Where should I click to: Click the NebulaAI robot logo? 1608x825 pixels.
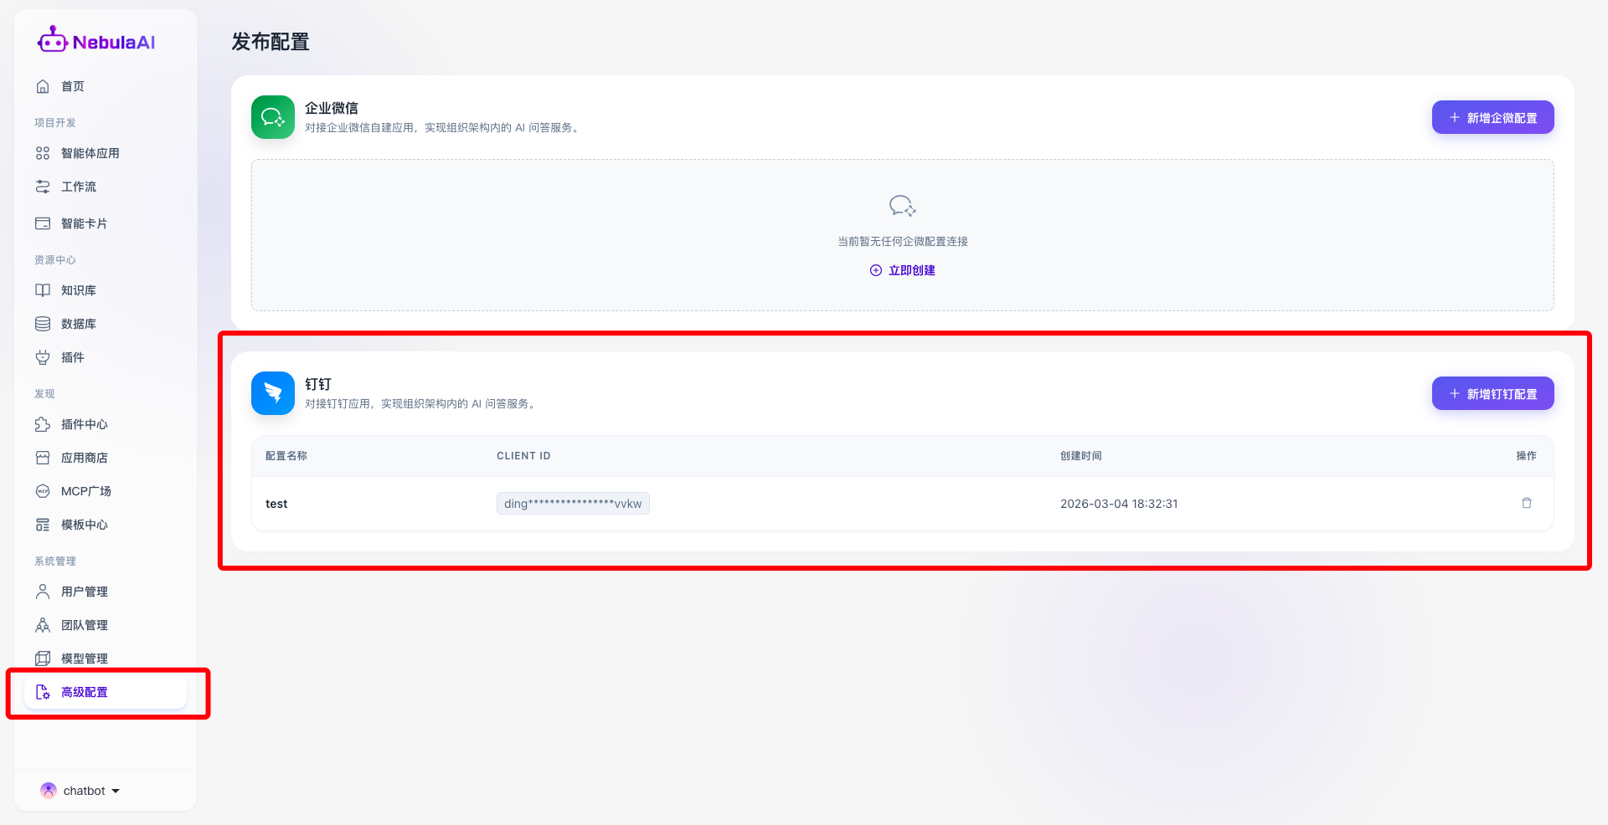52,40
